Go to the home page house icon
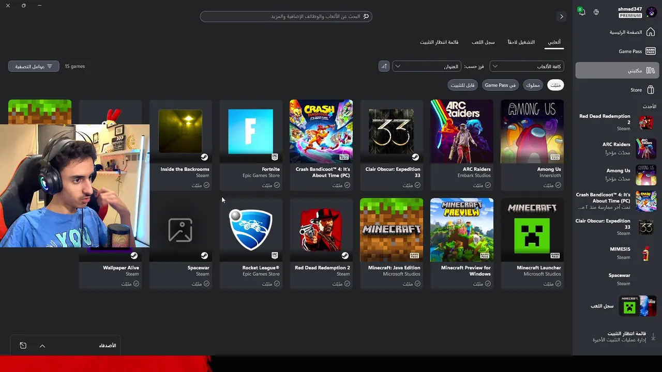This screenshot has height=372, width=662. pyautogui.click(x=651, y=32)
